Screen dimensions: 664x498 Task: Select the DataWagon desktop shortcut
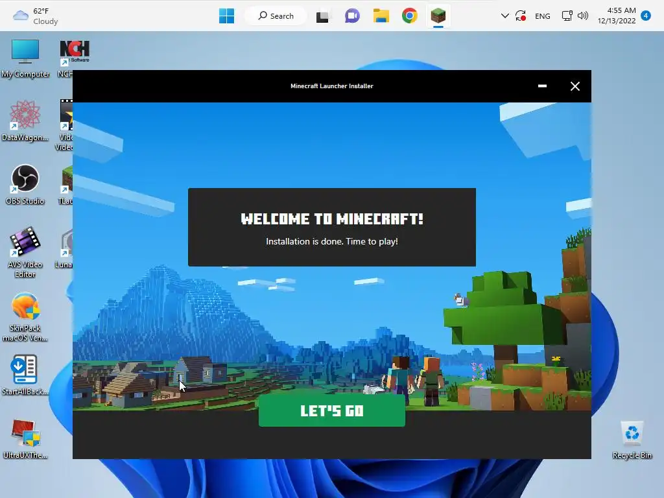(25, 121)
